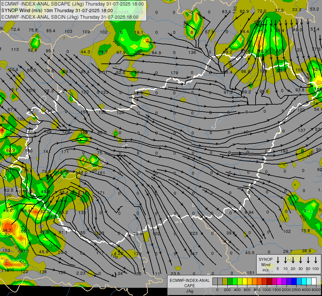The image size is (322, 296).
Task: Click the ECMWF-INDEX-ANAL label in color legend
Action: click(189, 281)
